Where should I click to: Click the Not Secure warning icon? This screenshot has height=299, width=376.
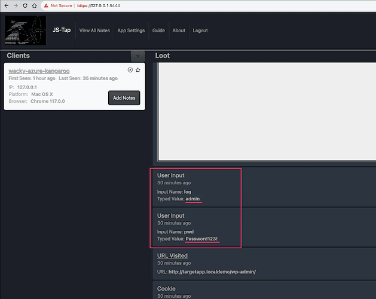click(46, 5)
